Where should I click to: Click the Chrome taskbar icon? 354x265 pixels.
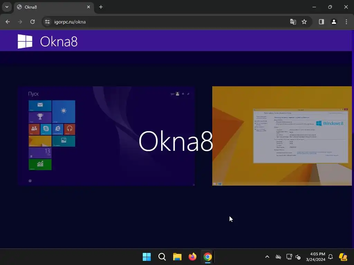pos(208,257)
